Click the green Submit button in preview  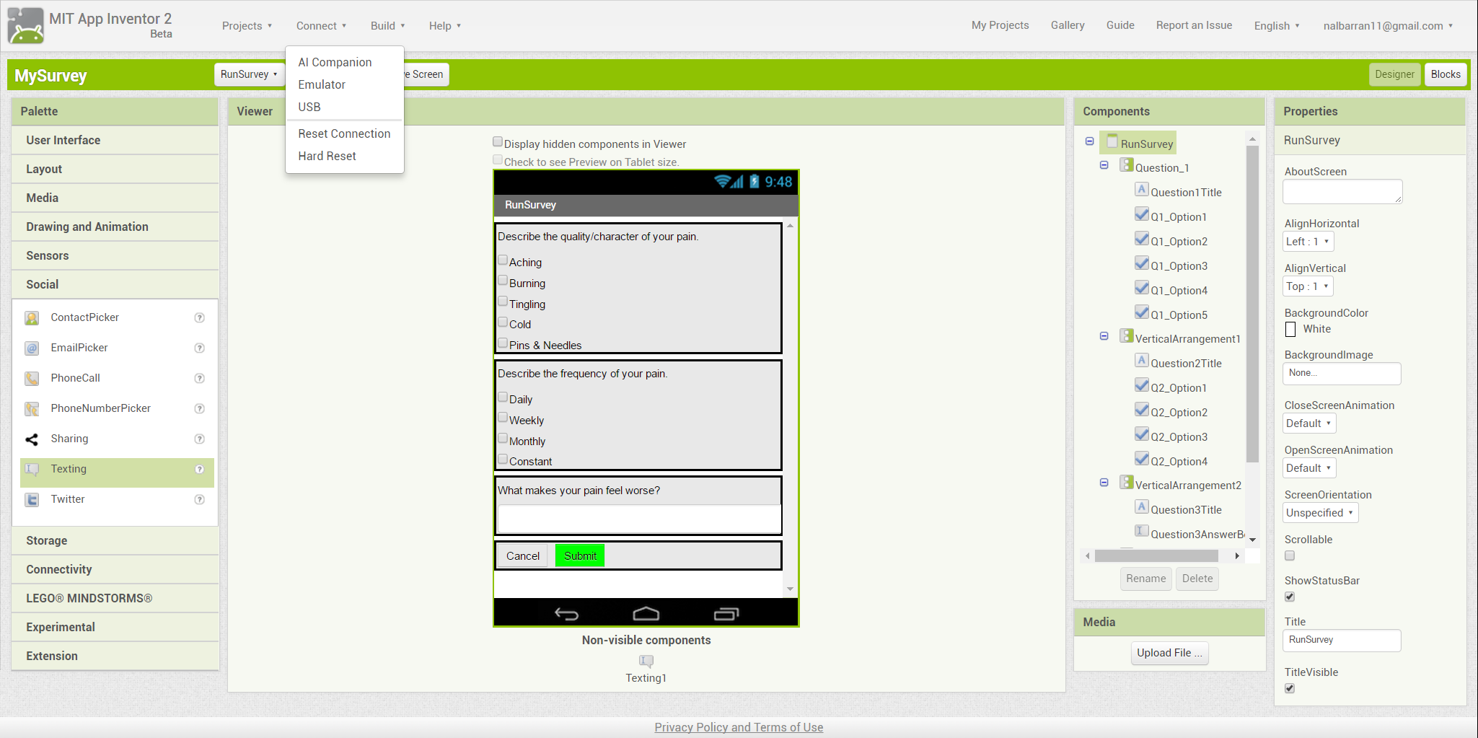click(580, 555)
